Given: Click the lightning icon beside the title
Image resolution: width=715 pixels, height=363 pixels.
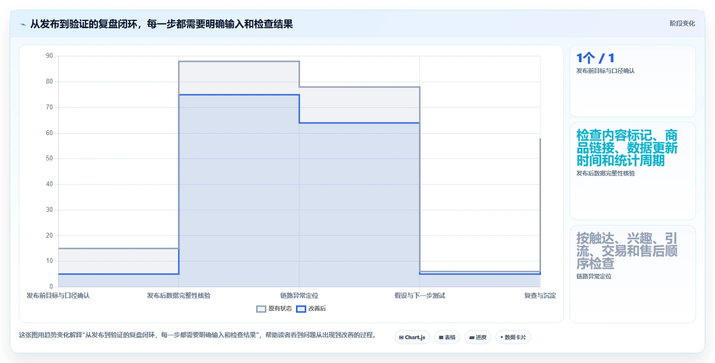Looking at the screenshot, I should tap(23, 24).
